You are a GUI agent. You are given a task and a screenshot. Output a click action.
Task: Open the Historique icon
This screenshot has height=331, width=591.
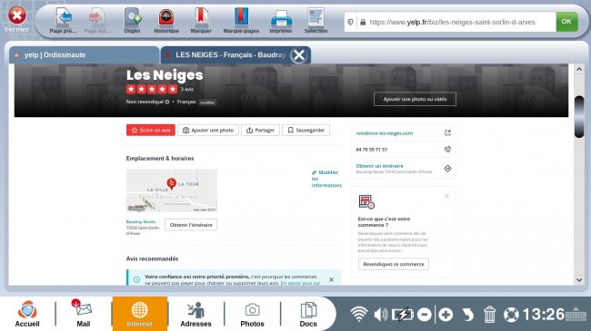166,17
